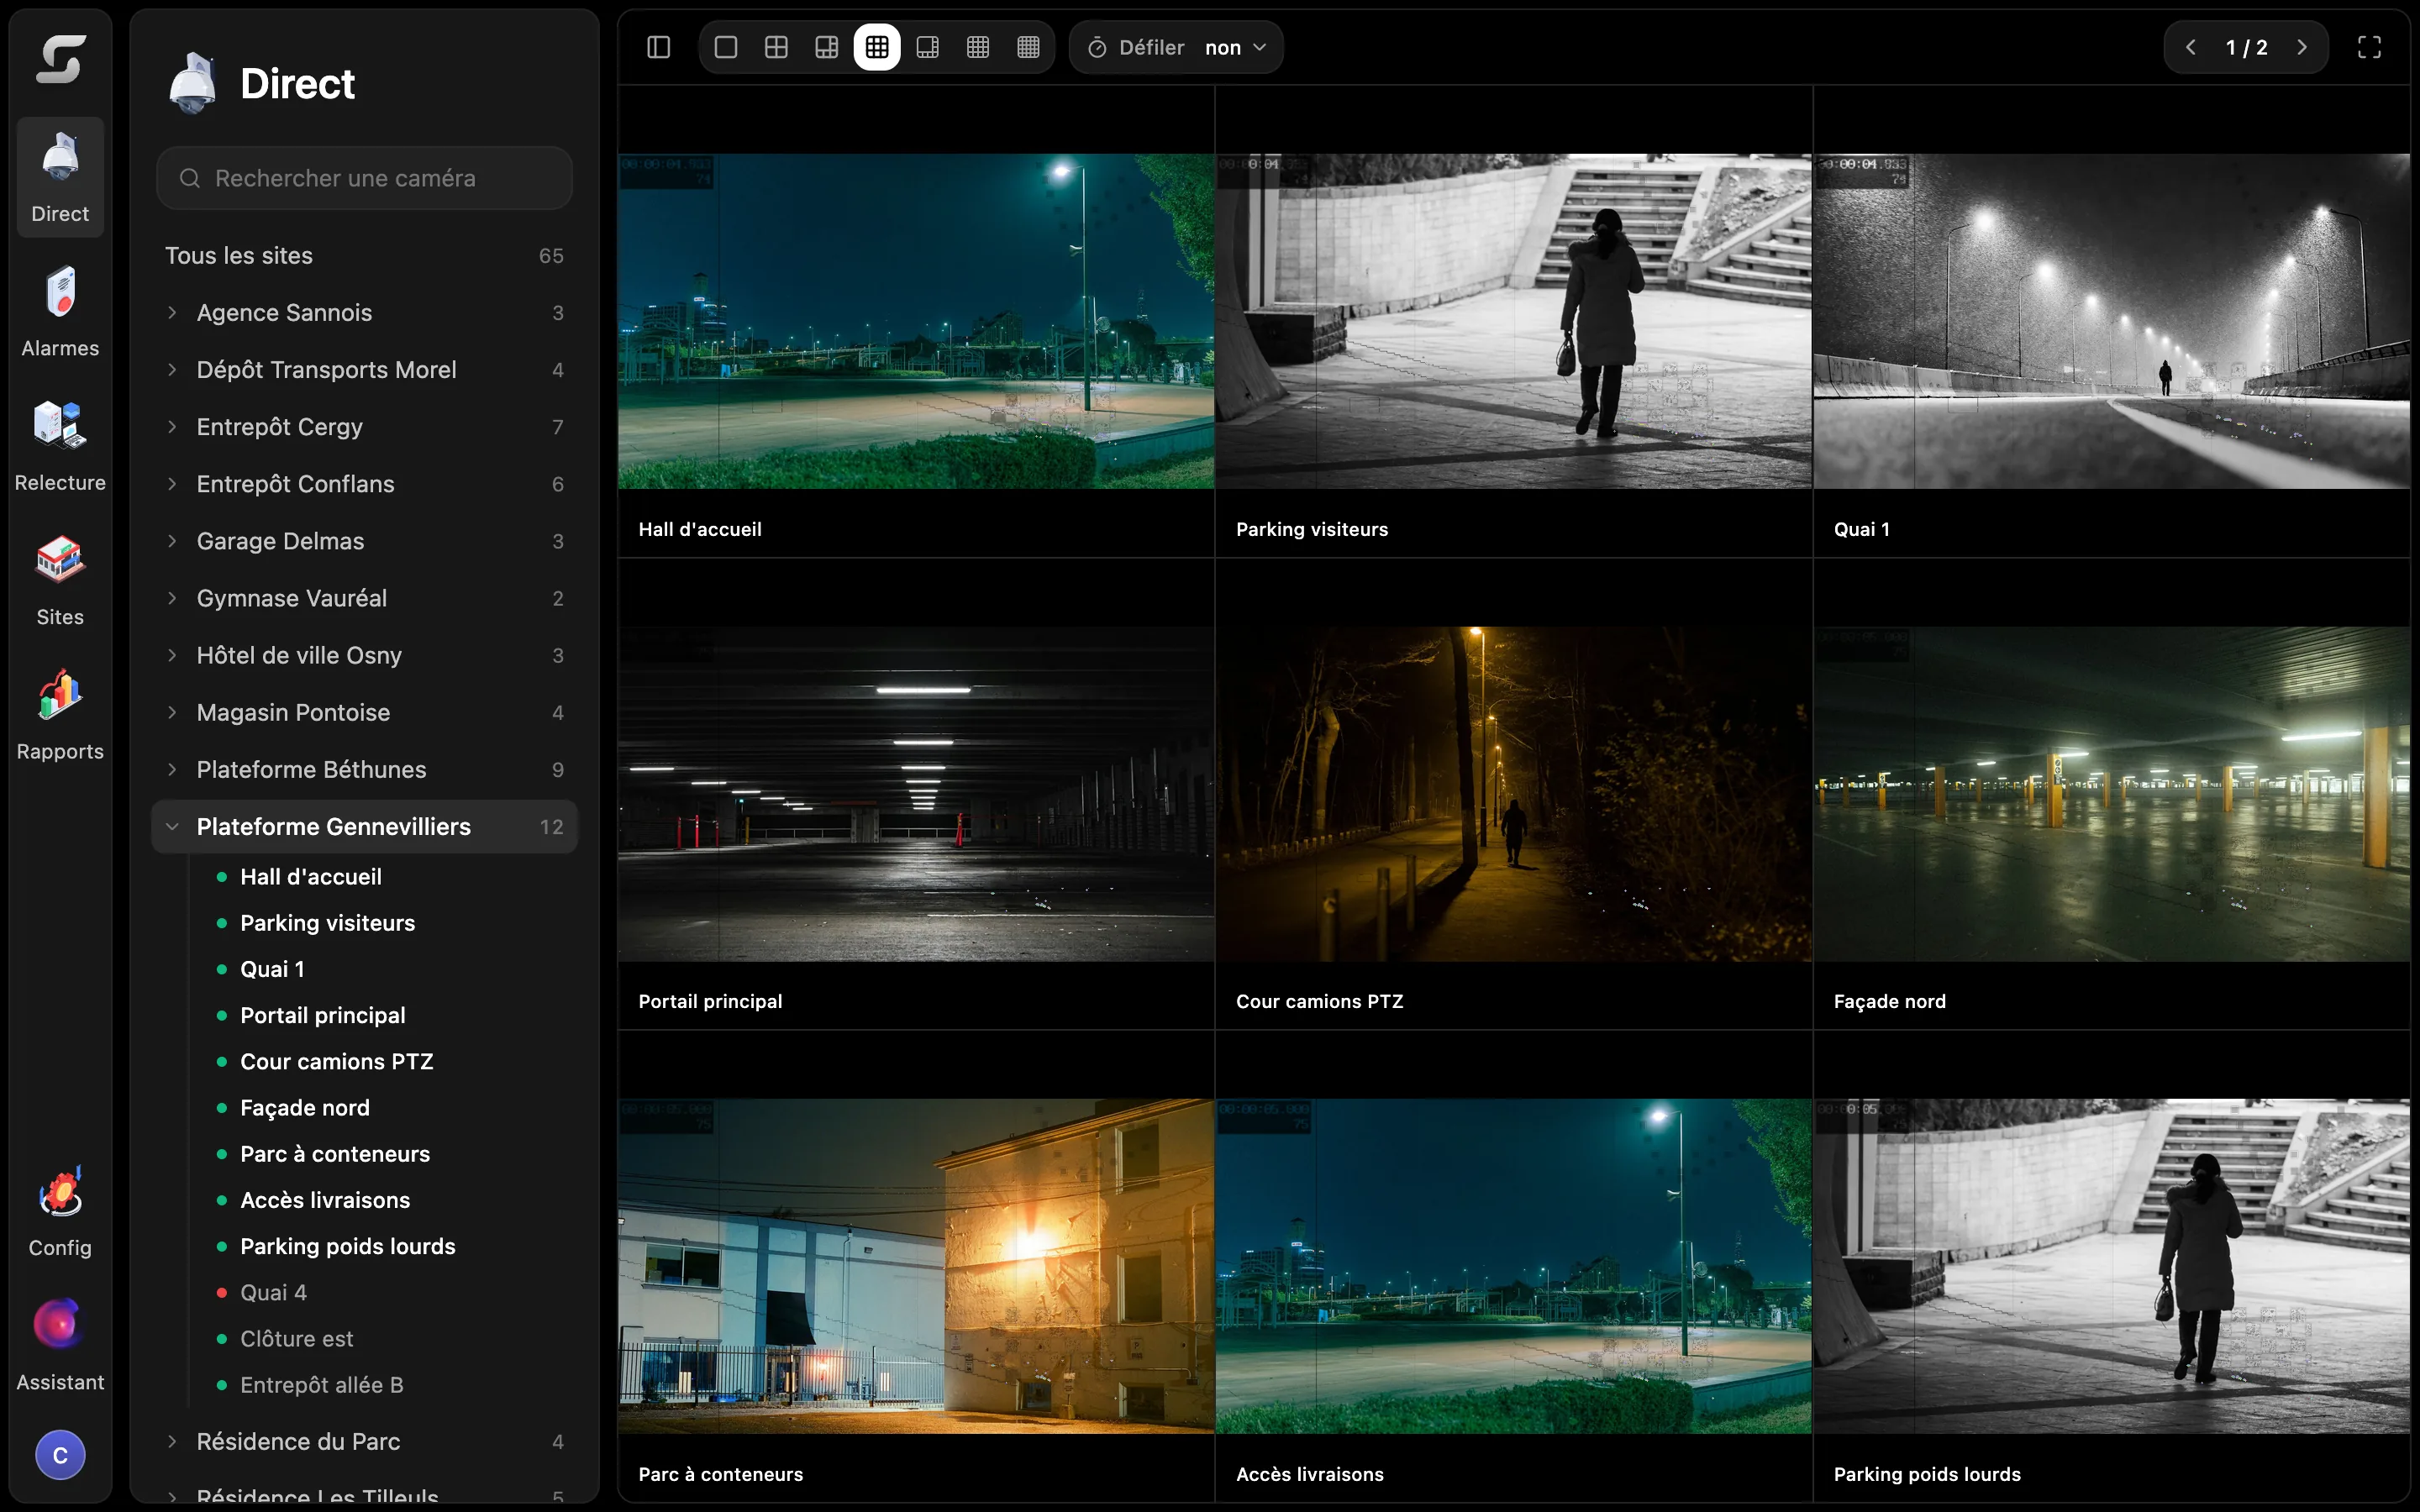
Task: Open the Défiler scrolling dropdown
Action: click(1176, 47)
